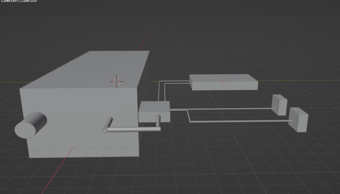Click the short pipe joining the two long pipes

(x=188, y=116)
